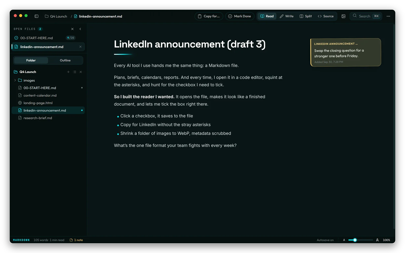Screen dimensions: 405x253
Task: Switch to Read mode
Action: point(267,16)
